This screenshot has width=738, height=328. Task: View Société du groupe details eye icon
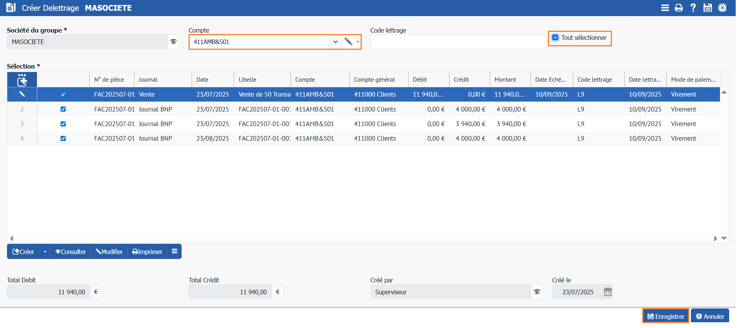pyautogui.click(x=173, y=42)
